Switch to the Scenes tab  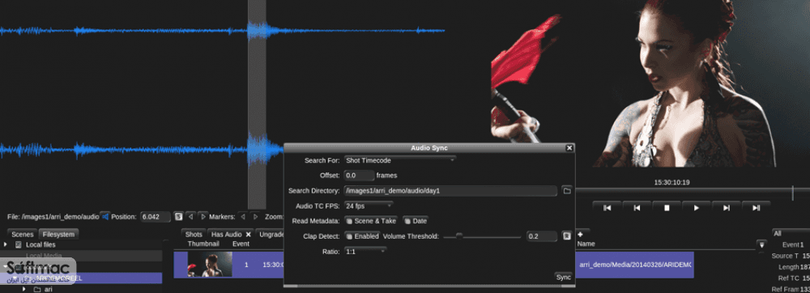(22, 234)
